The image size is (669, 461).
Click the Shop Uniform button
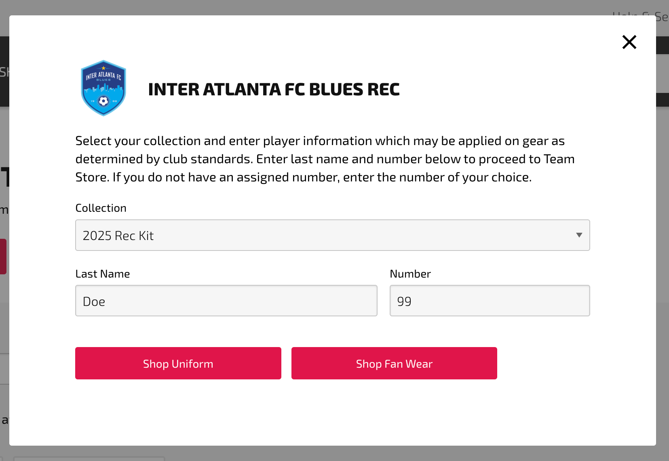click(x=178, y=363)
